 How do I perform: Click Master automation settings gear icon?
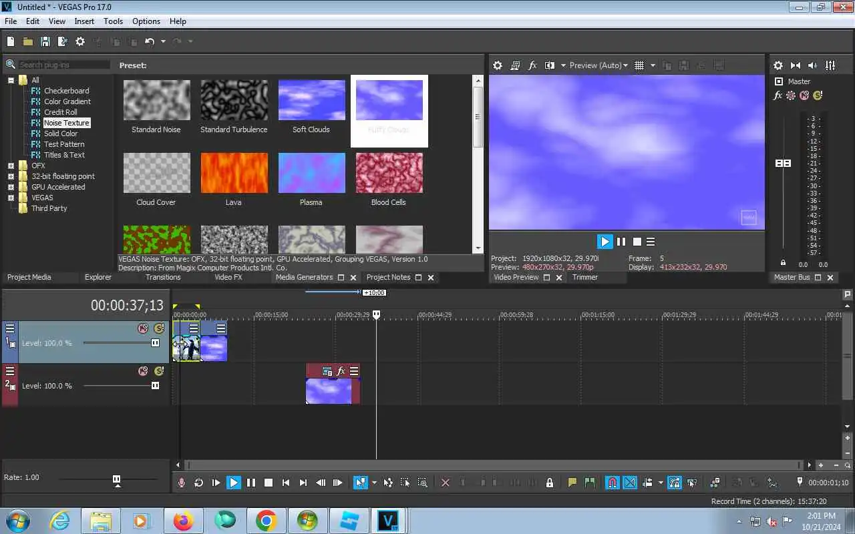tap(791, 95)
